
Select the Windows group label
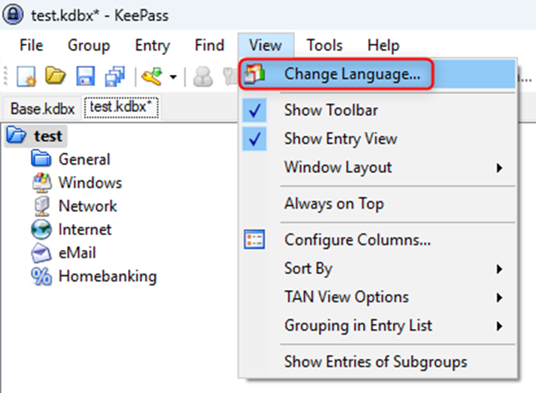91,183
